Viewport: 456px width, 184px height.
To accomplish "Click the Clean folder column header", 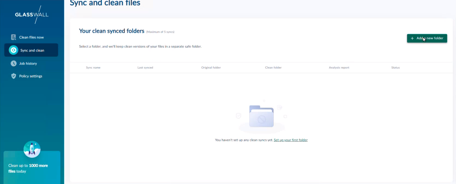I will tap(273, 68).
